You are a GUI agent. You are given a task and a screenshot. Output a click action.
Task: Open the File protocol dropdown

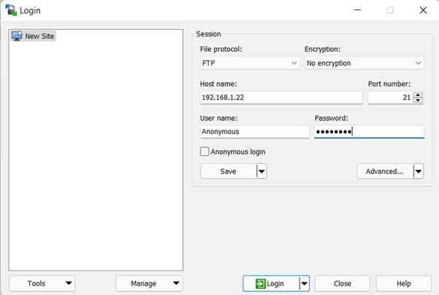point(249,63)
